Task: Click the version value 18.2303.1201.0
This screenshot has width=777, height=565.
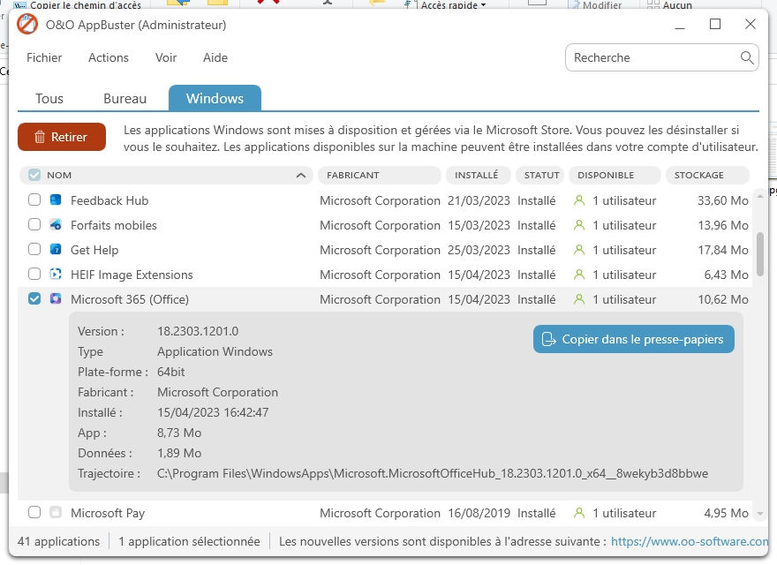Action: tap(198, 331)
